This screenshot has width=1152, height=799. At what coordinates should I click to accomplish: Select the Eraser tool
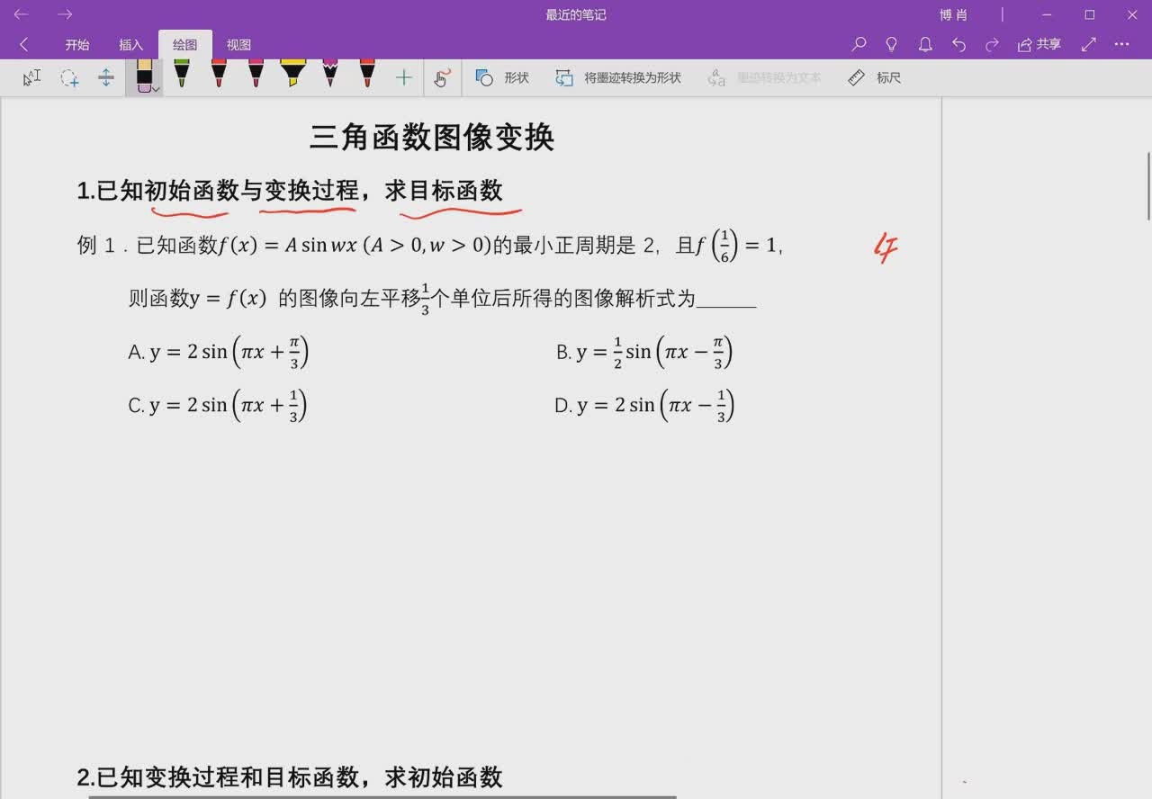(143, 76)
